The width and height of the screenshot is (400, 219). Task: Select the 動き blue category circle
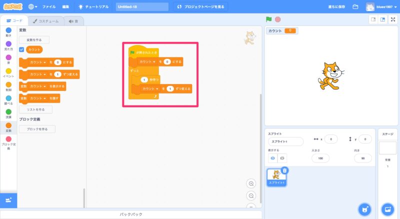coord(8,30)
